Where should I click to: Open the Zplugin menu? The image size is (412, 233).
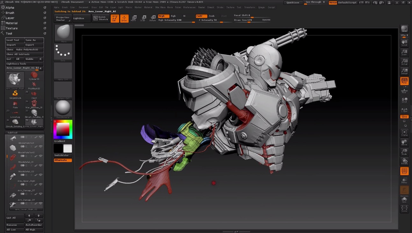[x=262, y=7]
